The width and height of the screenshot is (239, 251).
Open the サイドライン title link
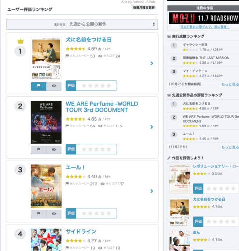[81, 231]
